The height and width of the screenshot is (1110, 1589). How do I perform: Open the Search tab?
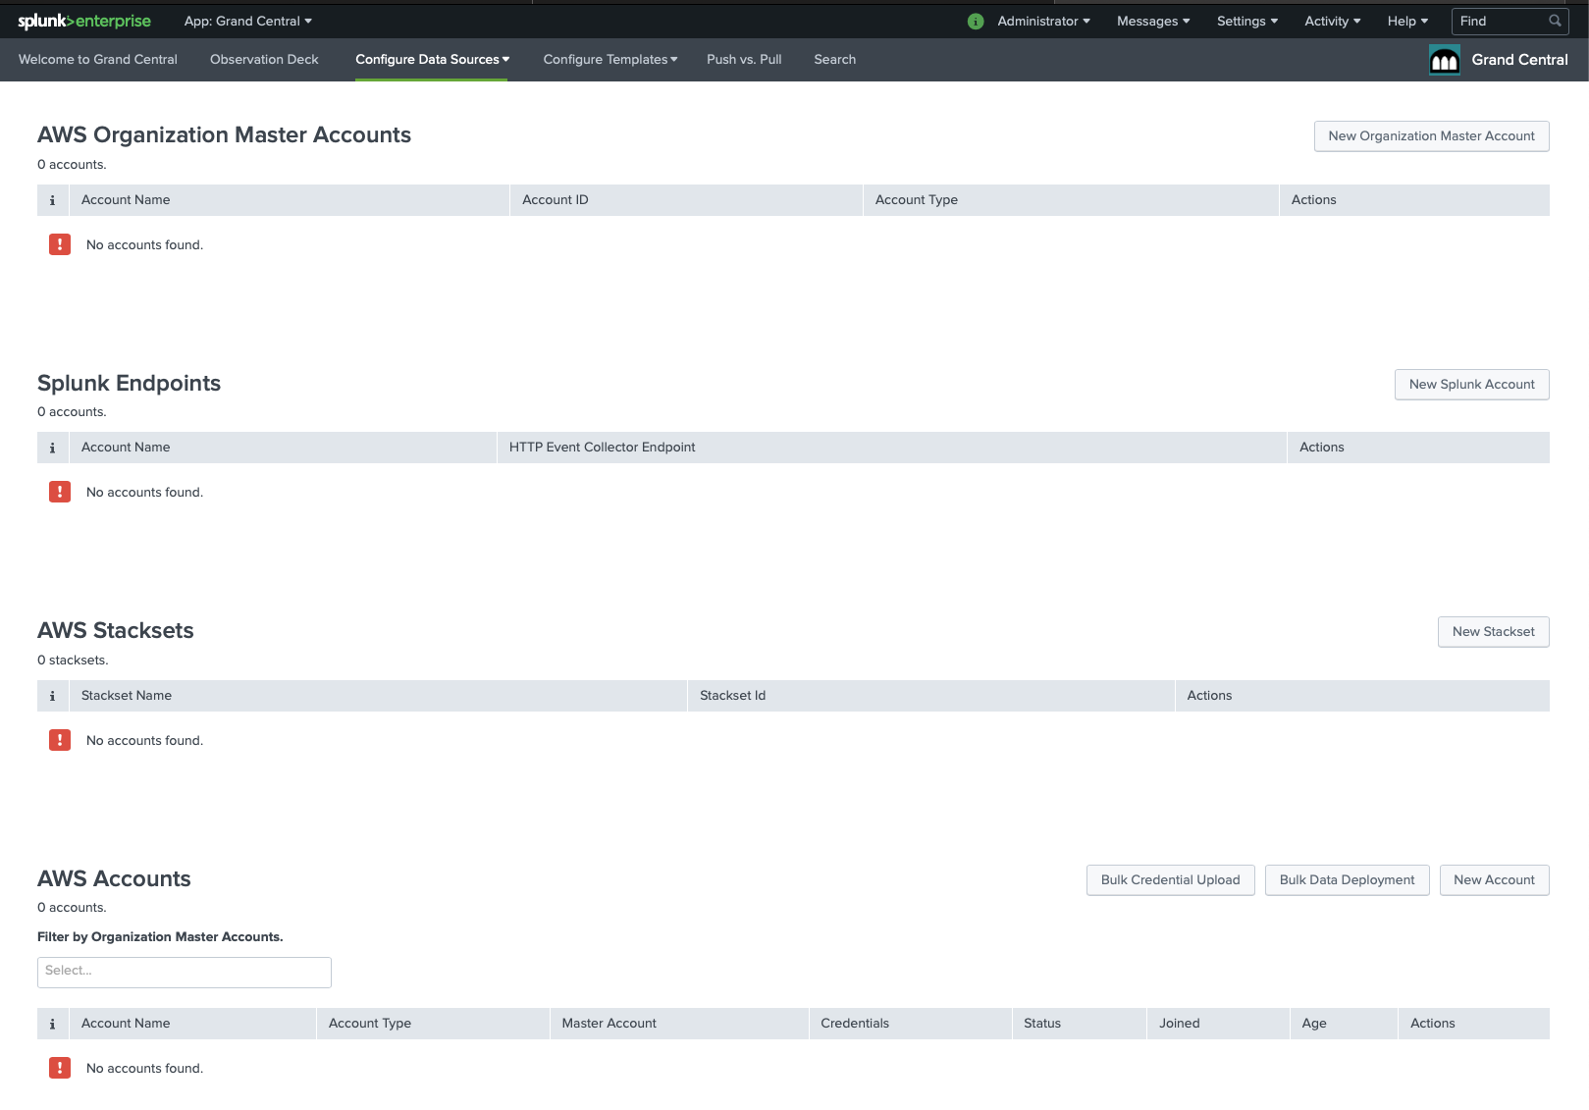pos(835,60)
